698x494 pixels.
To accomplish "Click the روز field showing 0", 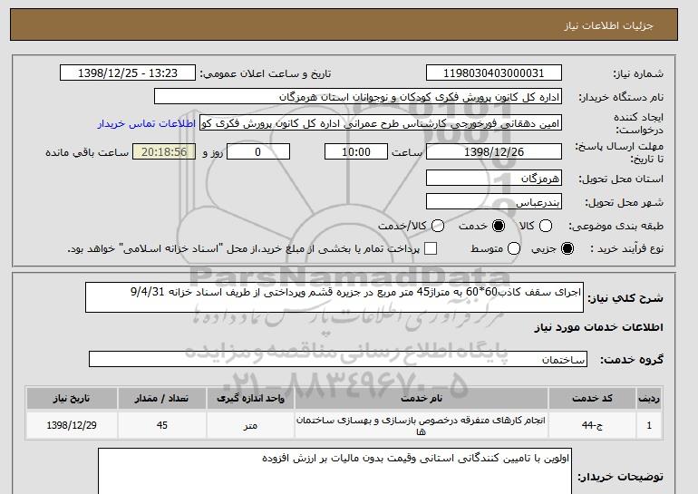I will point(258,151).
